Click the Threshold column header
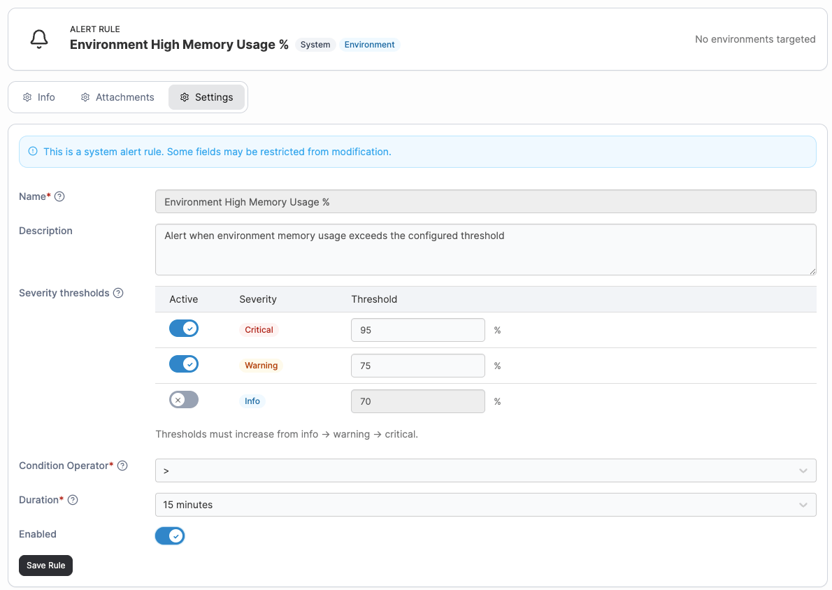832x590 pixels. [x=374, y=299]
